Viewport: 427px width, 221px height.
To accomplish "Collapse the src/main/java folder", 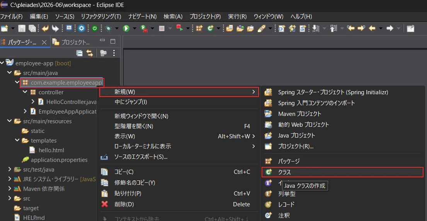I will [10, 73].
